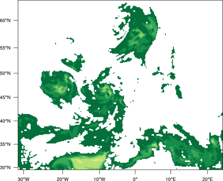
Task: Click the 30°N latitude label
Action: pyautogui.click(x=5, y=168)
